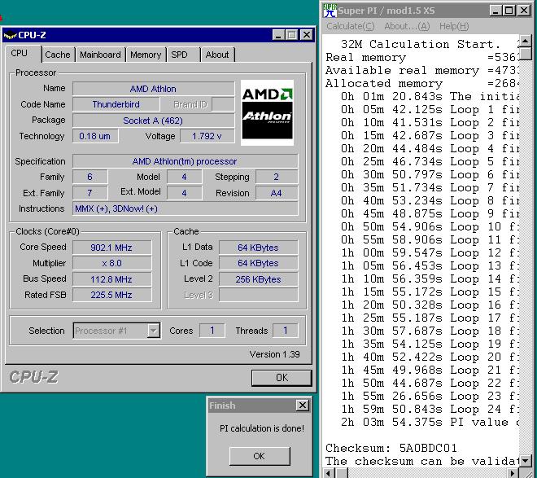Maximize the Super PI window
Screen dimensions: 537x478
509,11
